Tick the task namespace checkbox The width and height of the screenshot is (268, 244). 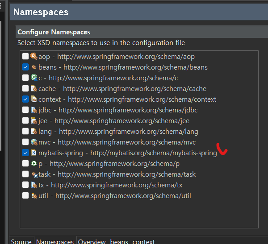pos(25,174)
